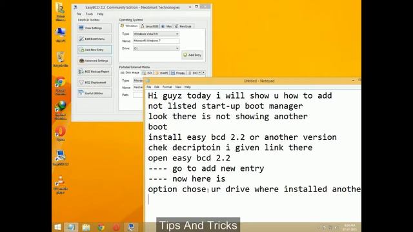This screenshot has width=413, height=232.
Task: Click the Notepad taskbar icon
Action: 71,227
